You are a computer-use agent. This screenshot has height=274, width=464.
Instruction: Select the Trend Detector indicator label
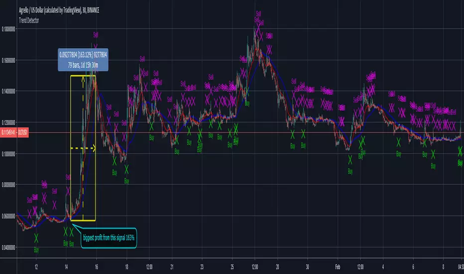coord(28,20)
